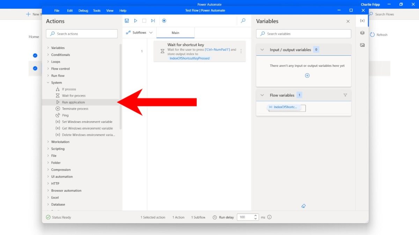Open the UI elements pane icon
Screen dimensions: 419x235
point(362,33)
